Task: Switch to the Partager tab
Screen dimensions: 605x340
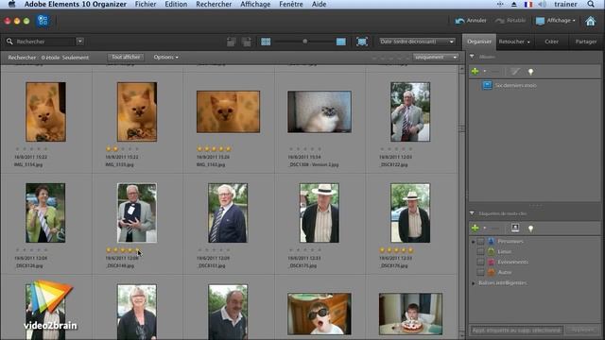Action: coord(586,42)
